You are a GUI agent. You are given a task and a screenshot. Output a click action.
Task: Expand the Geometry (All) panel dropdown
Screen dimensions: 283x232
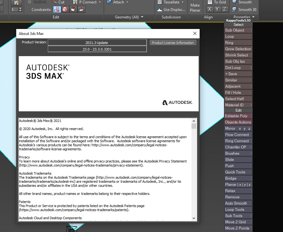[x=142, y=17]
